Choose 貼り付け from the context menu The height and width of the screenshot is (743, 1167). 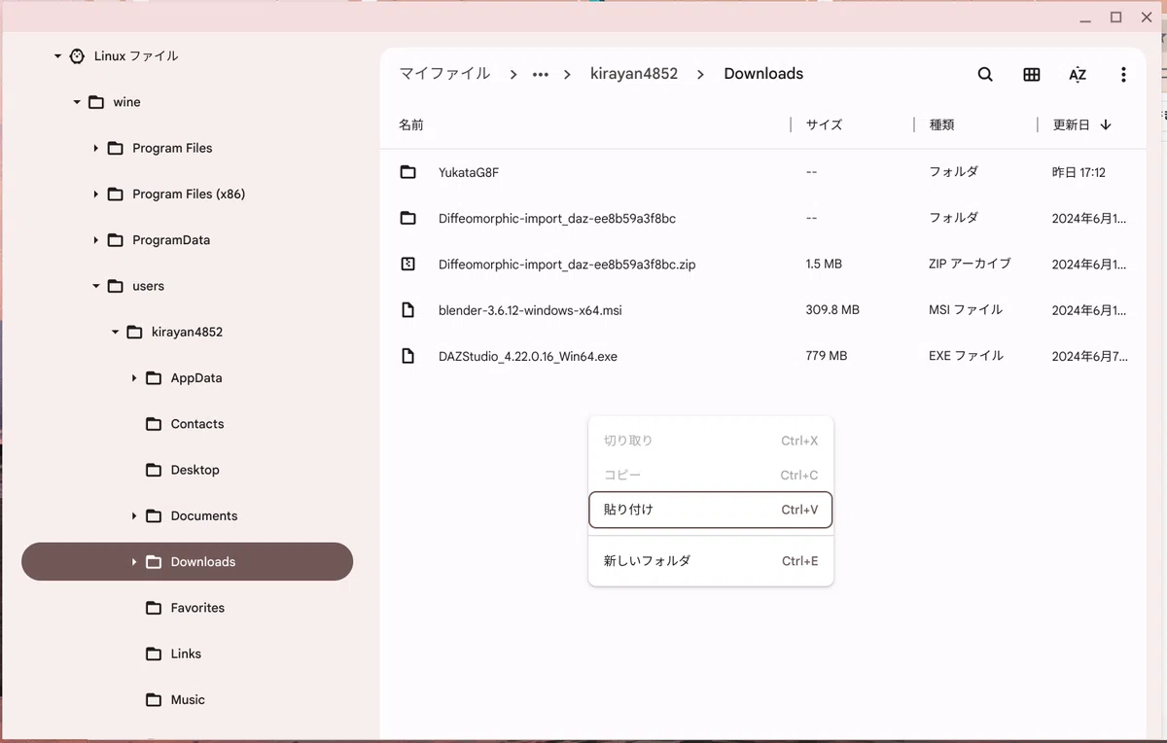[x=711, y=510]
